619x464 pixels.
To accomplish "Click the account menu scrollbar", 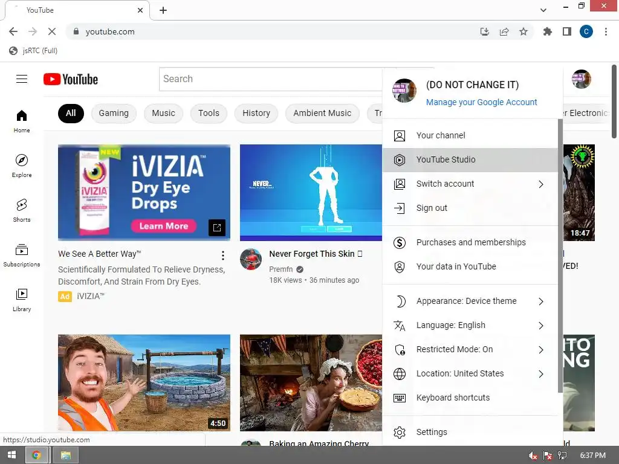I will click(560, 256).
